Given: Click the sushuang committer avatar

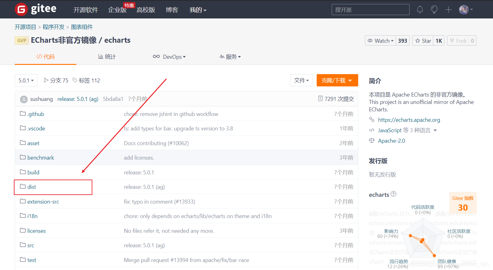Looking at the screenshot, I should click(x=24, y=99).
